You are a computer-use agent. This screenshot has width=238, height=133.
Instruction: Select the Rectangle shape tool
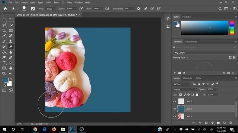4,68
